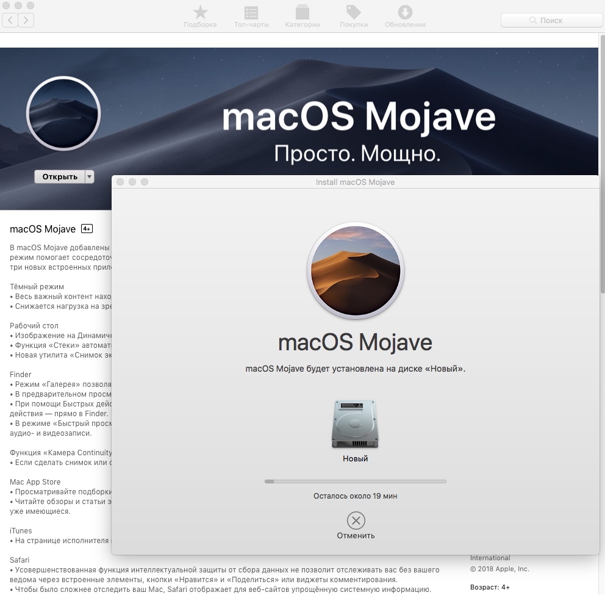Go back in App Store history

click(x=10, y=20)
